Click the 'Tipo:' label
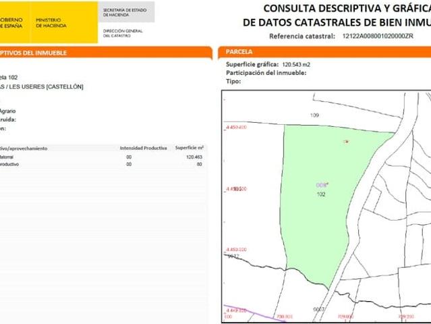The height and width of the screenshot is (324, 431). click(233, 82)
